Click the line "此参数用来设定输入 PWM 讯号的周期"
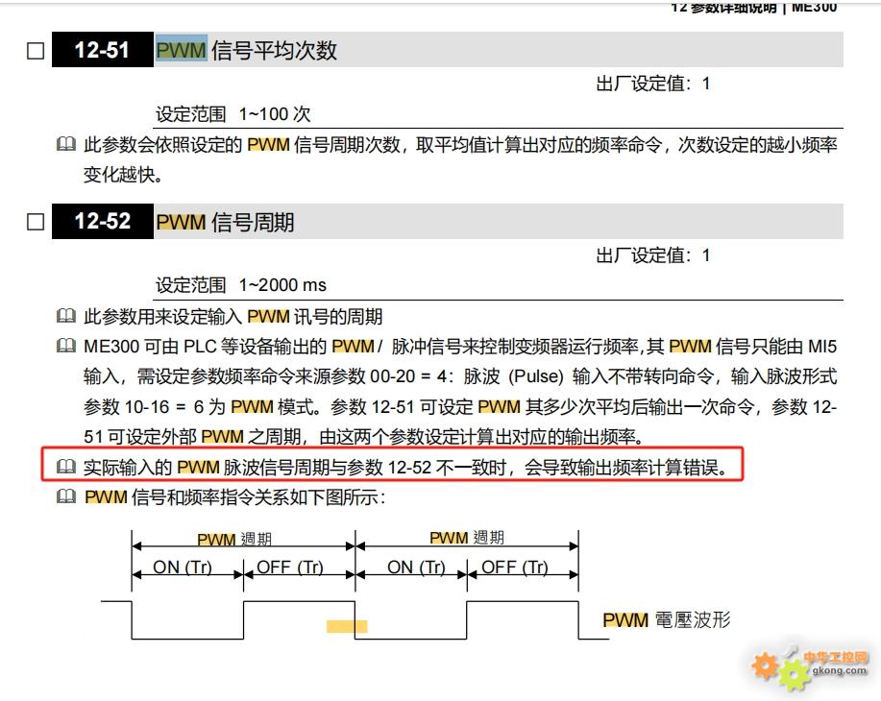Image resolution: width=881 pixels, height=701 pixels. pos(233,316)
